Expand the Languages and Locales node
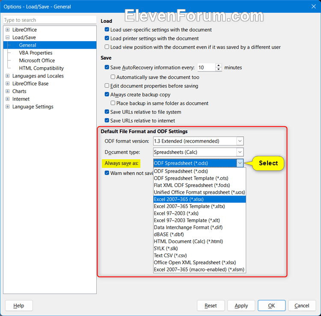 (x=8, y=76)
